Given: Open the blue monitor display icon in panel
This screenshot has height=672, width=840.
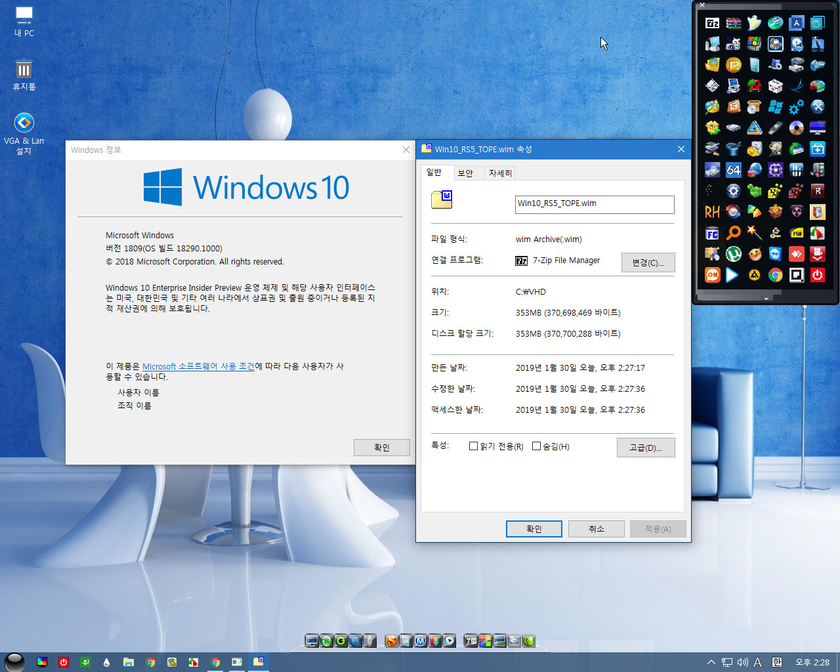Looking at the screenshot, I should [x=817, y=128].
